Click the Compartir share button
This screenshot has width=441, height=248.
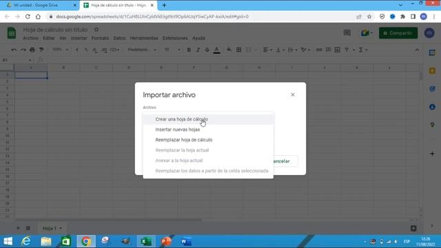click(x=398, y=33)
